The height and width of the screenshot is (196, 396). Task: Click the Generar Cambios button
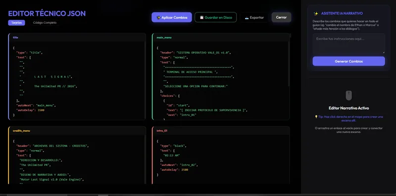click(x=348, y=61)
